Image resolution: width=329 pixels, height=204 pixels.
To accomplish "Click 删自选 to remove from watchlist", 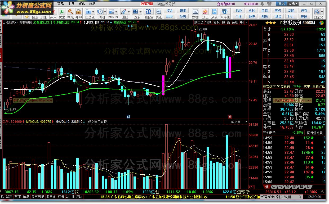I will coord(199,22).
